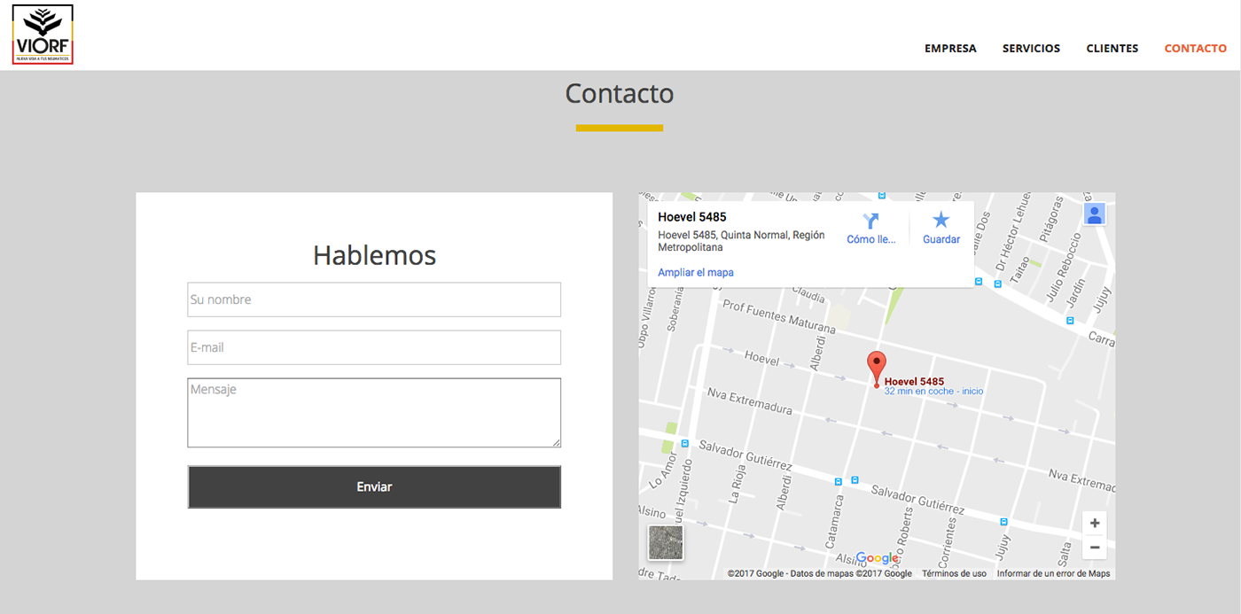Click the Hablemos heading
Viewport: 1241px width, 614px height.
point(374,255)
